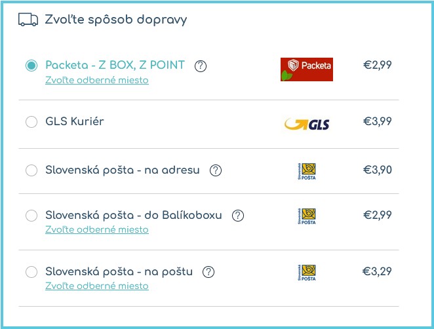
Task: Choose pickup point for Balíkobox delivery
Action: click(97, 230)
